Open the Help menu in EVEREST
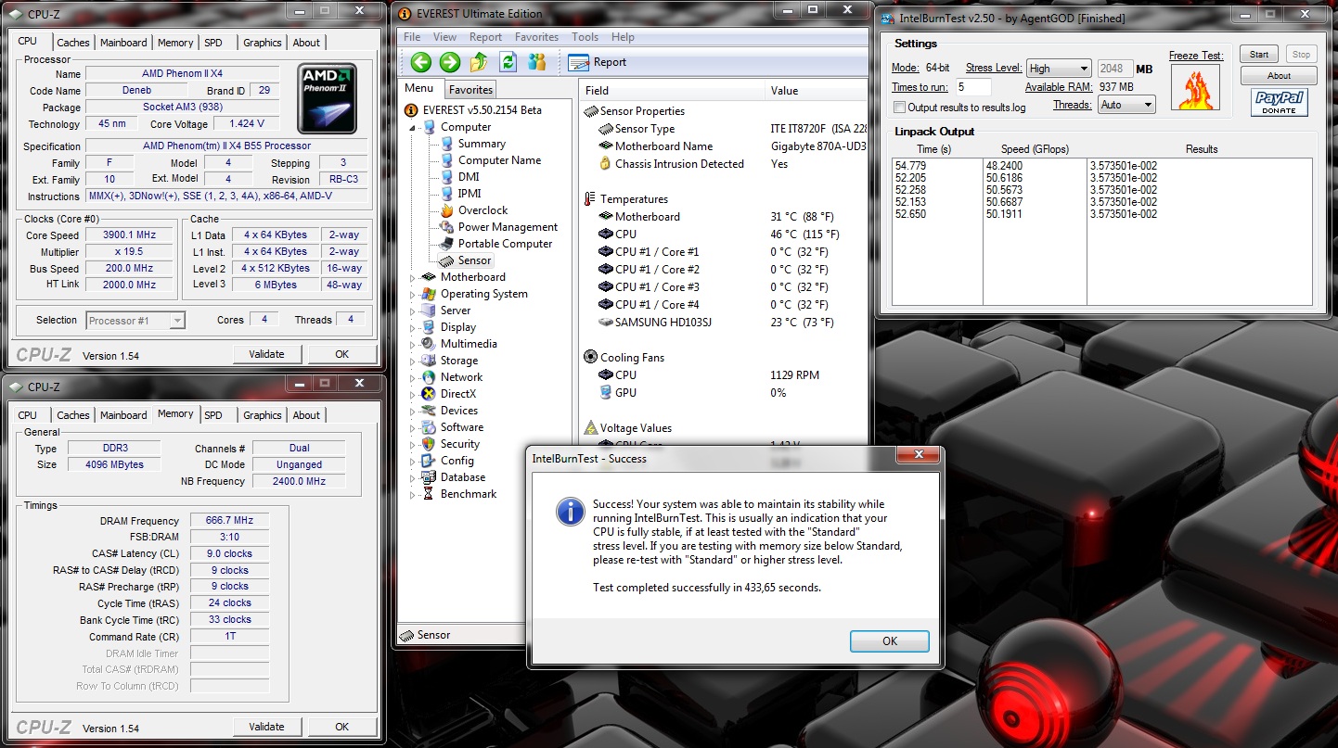1338x748 pixels. coord(623,37)
